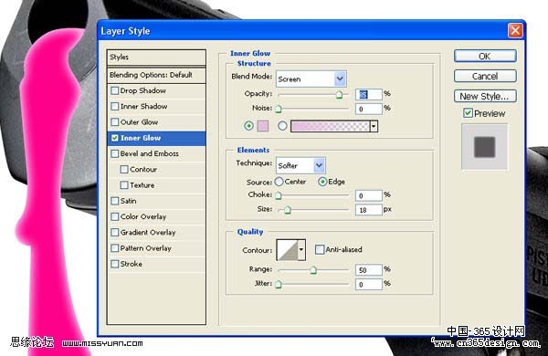This screenshot has height=356, width=548.
Task: Click the Opacity slider handle
Action: click(x=339, y=95)
